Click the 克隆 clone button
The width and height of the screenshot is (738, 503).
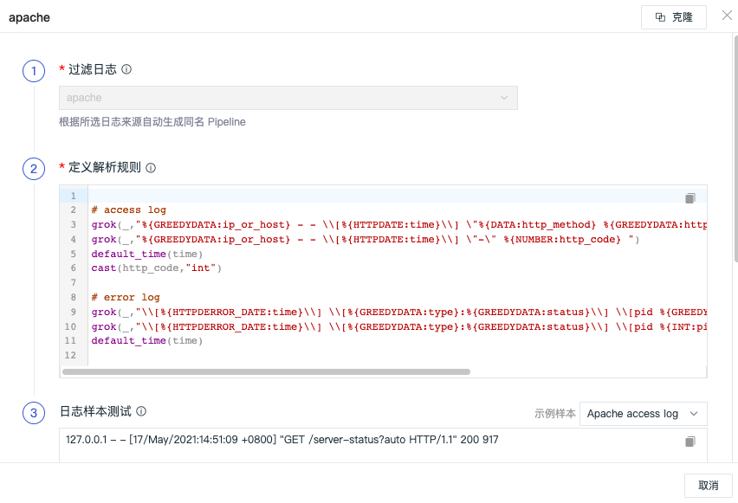point(674,17)
